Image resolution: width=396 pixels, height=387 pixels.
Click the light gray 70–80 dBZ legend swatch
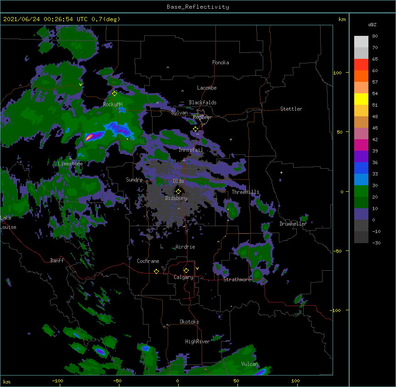(361, 42)
